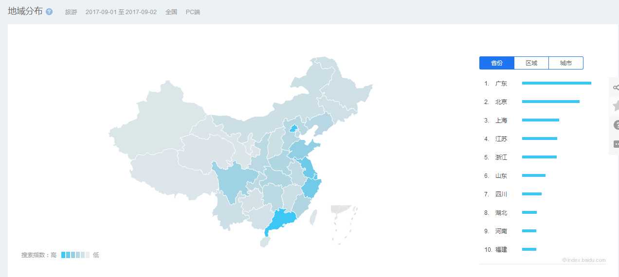Click 四川 in the ranking list
This screenshot has width=619, height=277.
pos(501,194)
